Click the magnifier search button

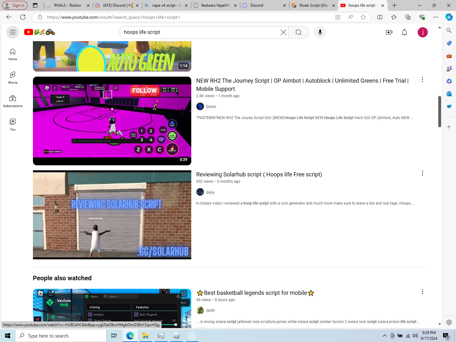(299, 32)
